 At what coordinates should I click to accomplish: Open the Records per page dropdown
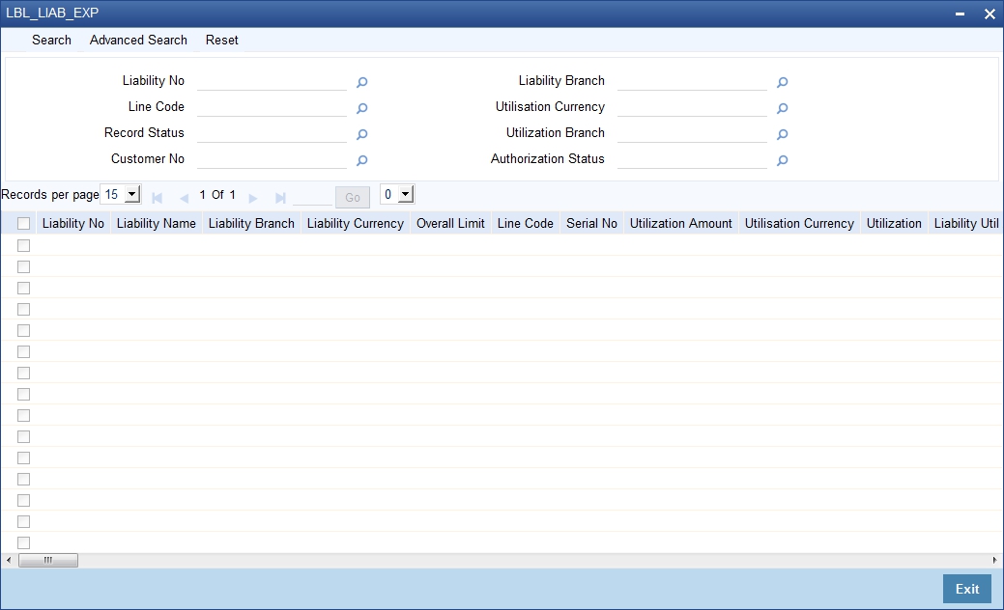[121, 194]
